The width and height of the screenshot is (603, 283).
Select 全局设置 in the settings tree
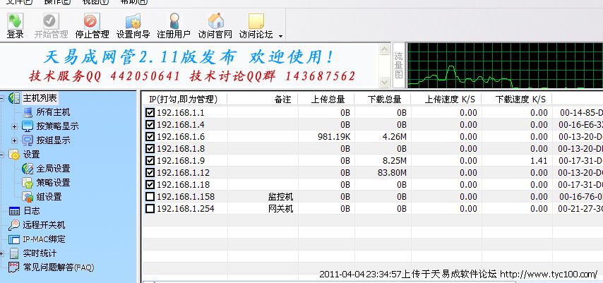pos(53,169)
